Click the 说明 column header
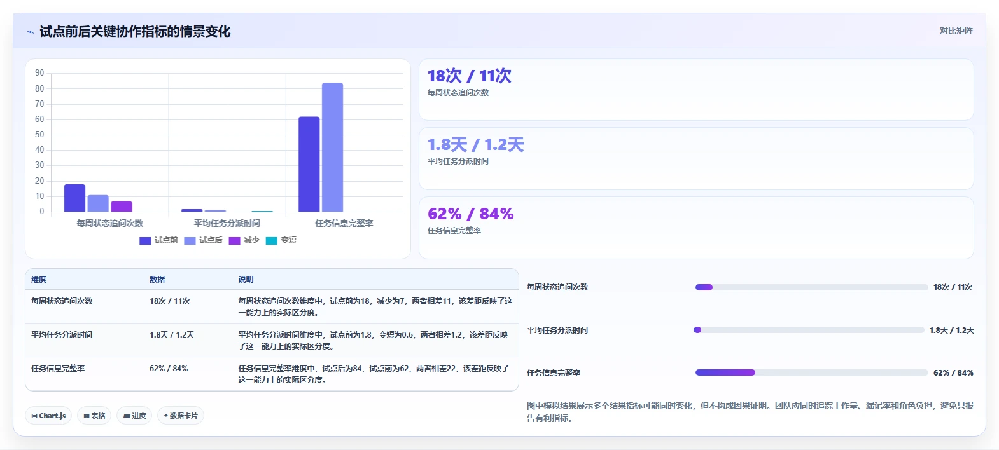This screenshot has height=450, width=999. pyautogui.click(x=246, y=280)
